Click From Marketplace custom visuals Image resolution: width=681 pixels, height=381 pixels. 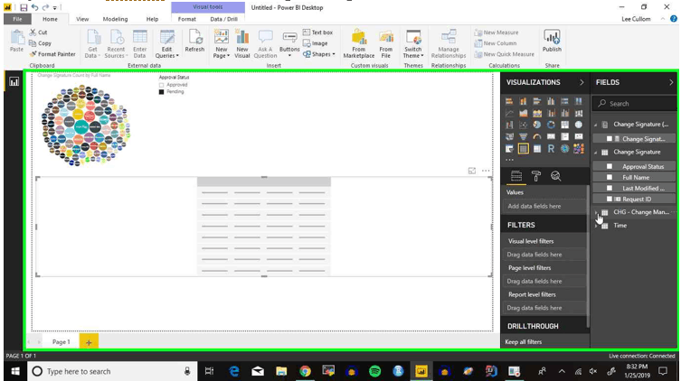pyautogui.click(x=359, y=43)
